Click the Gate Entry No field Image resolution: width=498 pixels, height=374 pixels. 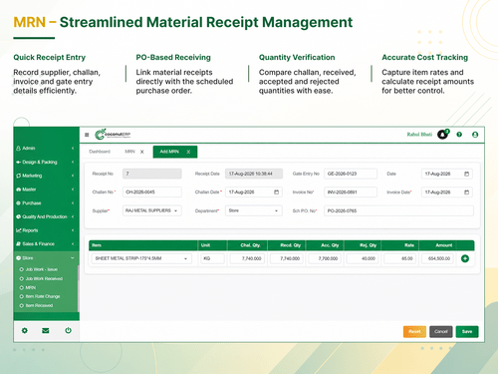[351, 174]
